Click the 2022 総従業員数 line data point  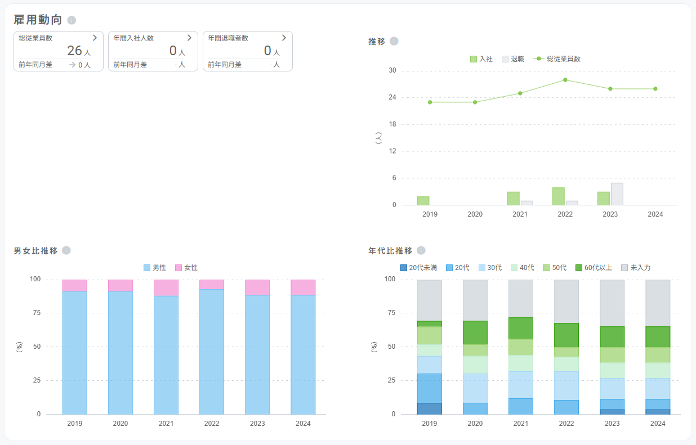click(x=565, y=80)
